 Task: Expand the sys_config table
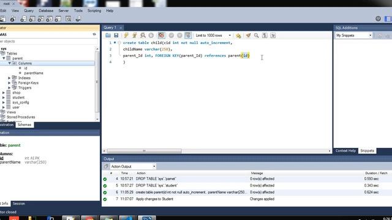[x=4, y=102]
